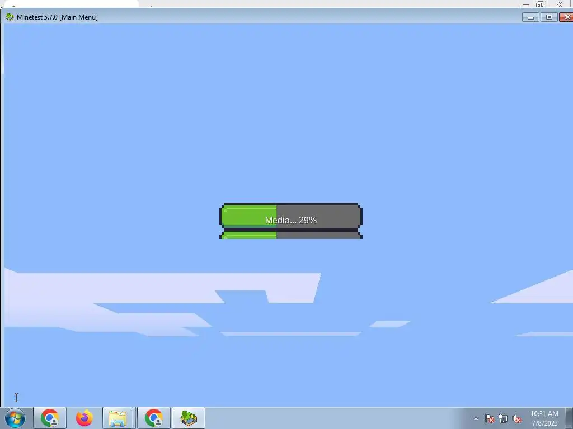Click the Minetest 5.7.0 [Main Menu] title
573x429 pixels.
click(58, 17)
